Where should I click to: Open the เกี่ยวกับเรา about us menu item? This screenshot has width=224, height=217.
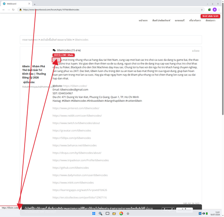(x=195, y=21)
